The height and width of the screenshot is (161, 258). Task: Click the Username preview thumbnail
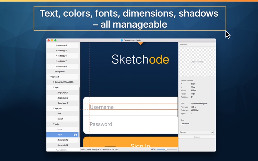197,62
